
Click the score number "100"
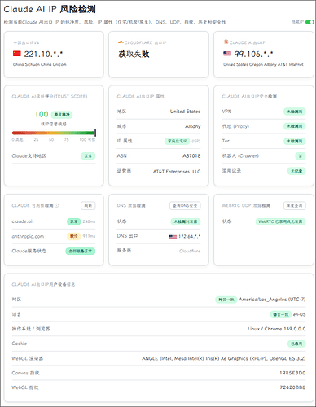click(42, 114)
